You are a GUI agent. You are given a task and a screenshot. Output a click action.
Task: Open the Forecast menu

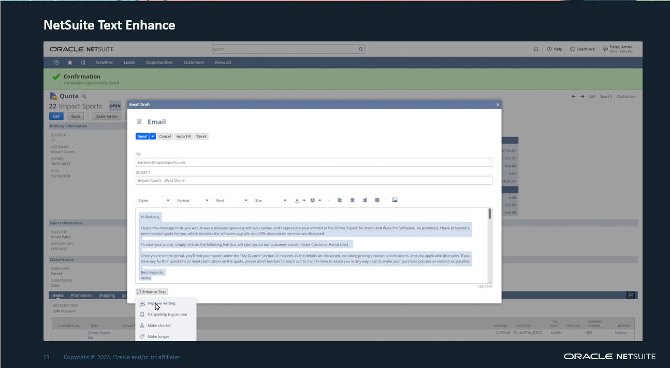223,63
